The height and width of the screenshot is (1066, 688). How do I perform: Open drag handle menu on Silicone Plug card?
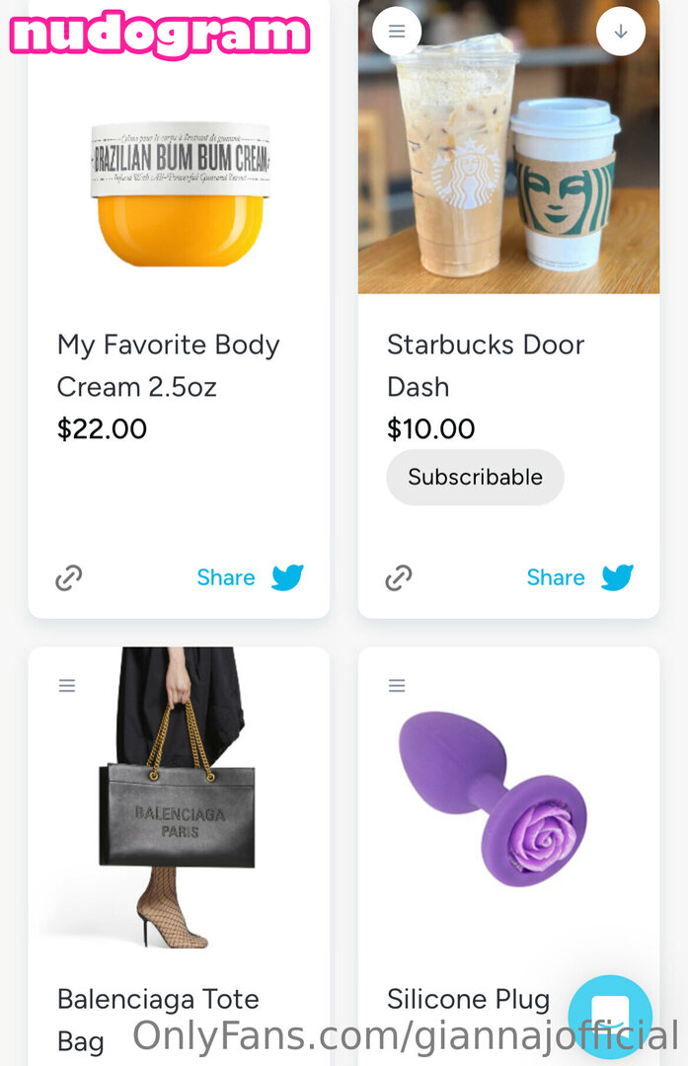tap(397, 685)
